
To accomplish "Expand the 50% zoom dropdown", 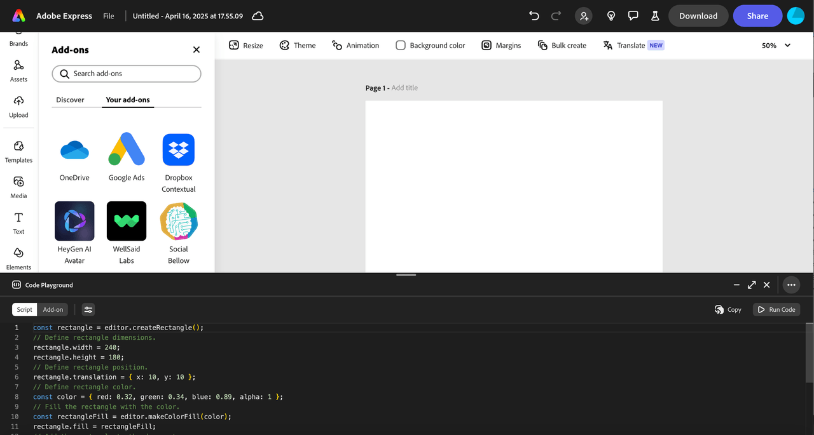I will coord(776,45).
